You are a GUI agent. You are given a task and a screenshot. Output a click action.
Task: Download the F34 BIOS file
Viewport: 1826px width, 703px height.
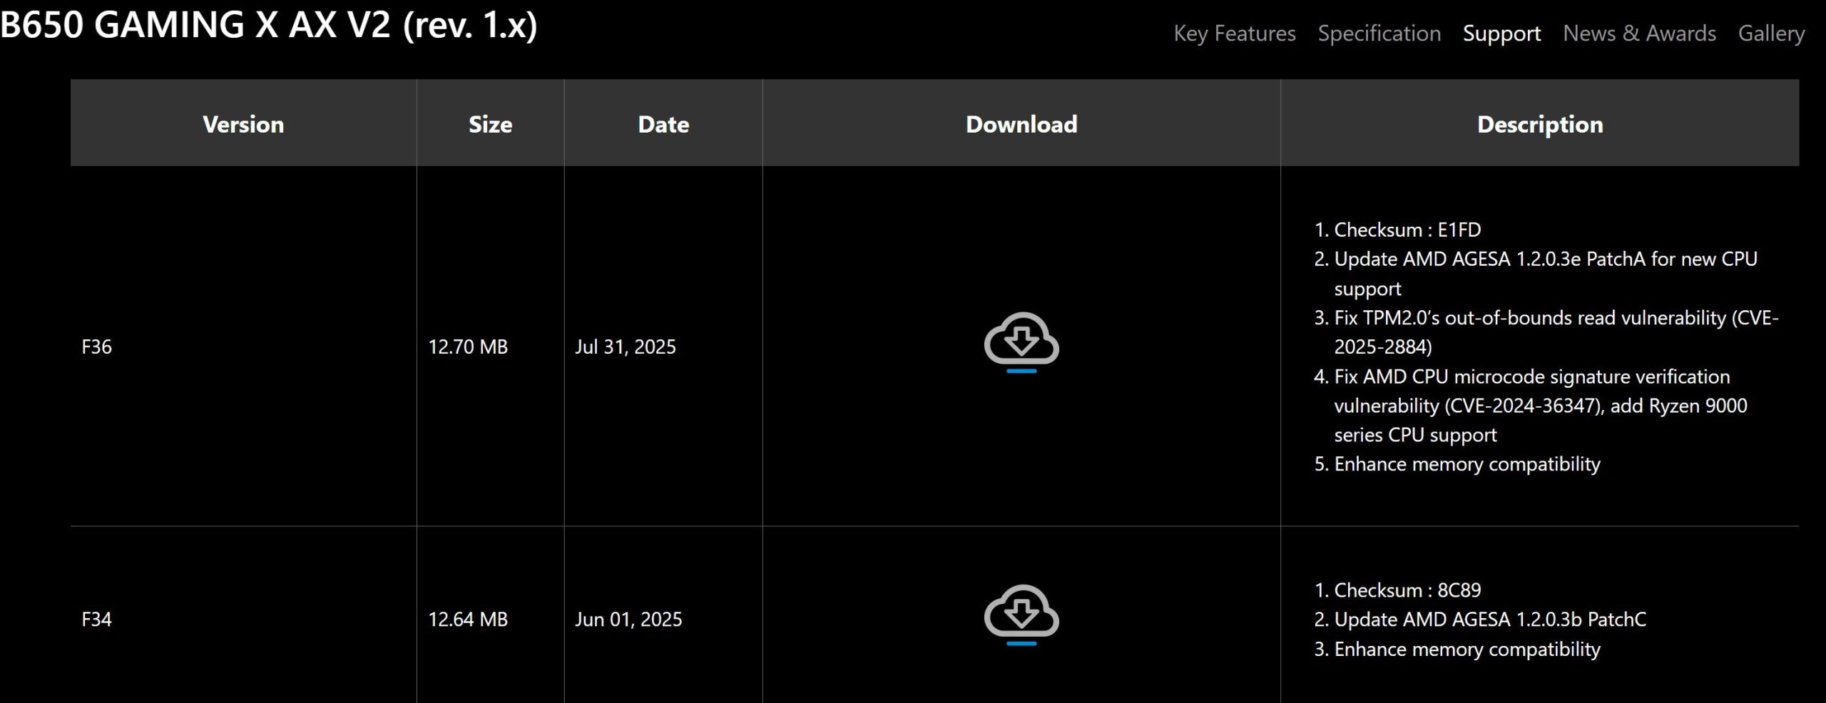pyautogui.click(x=1021, y=615)
